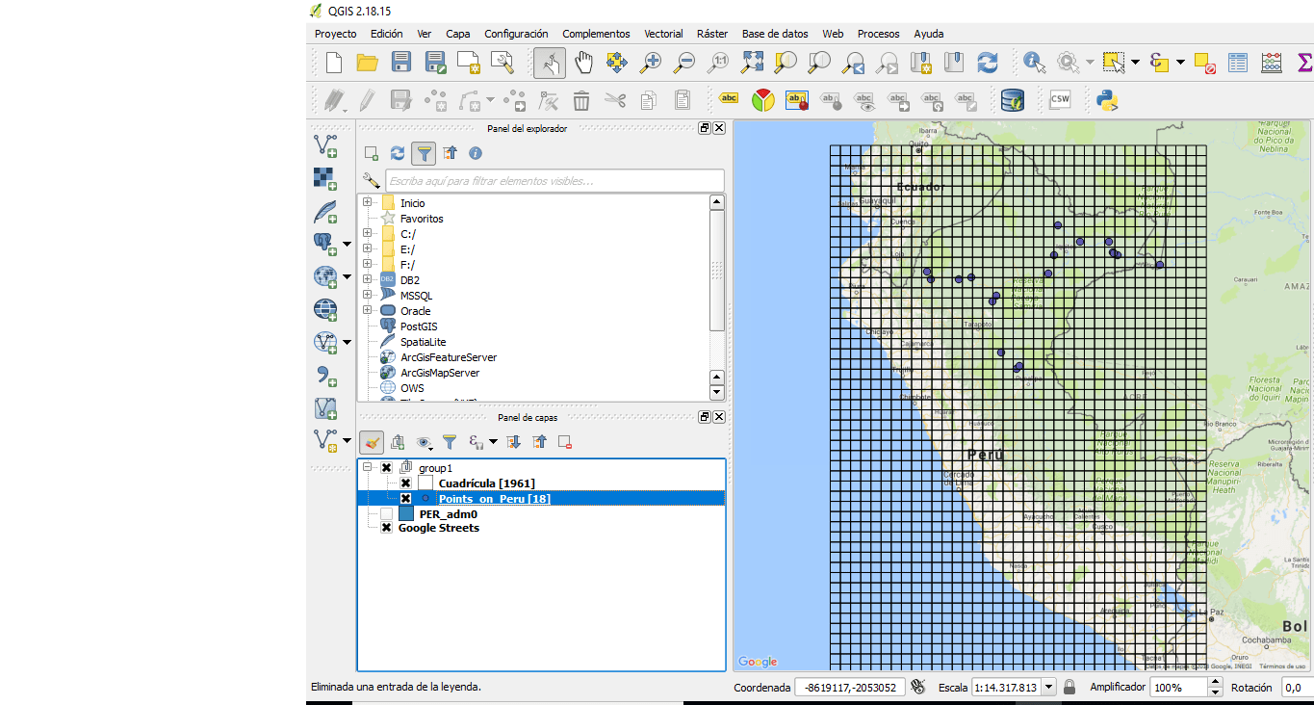
Task: Open a new QGIS project
Action: click(x=333, y=62)
